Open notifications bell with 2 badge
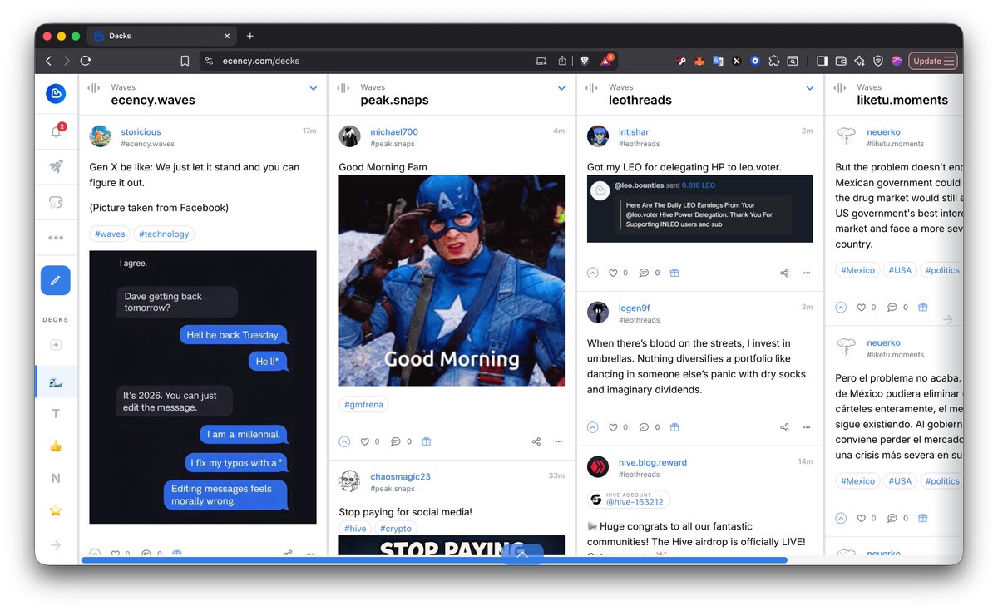The height and width of the screenshot is (611, 998). [x=57, y=131]
